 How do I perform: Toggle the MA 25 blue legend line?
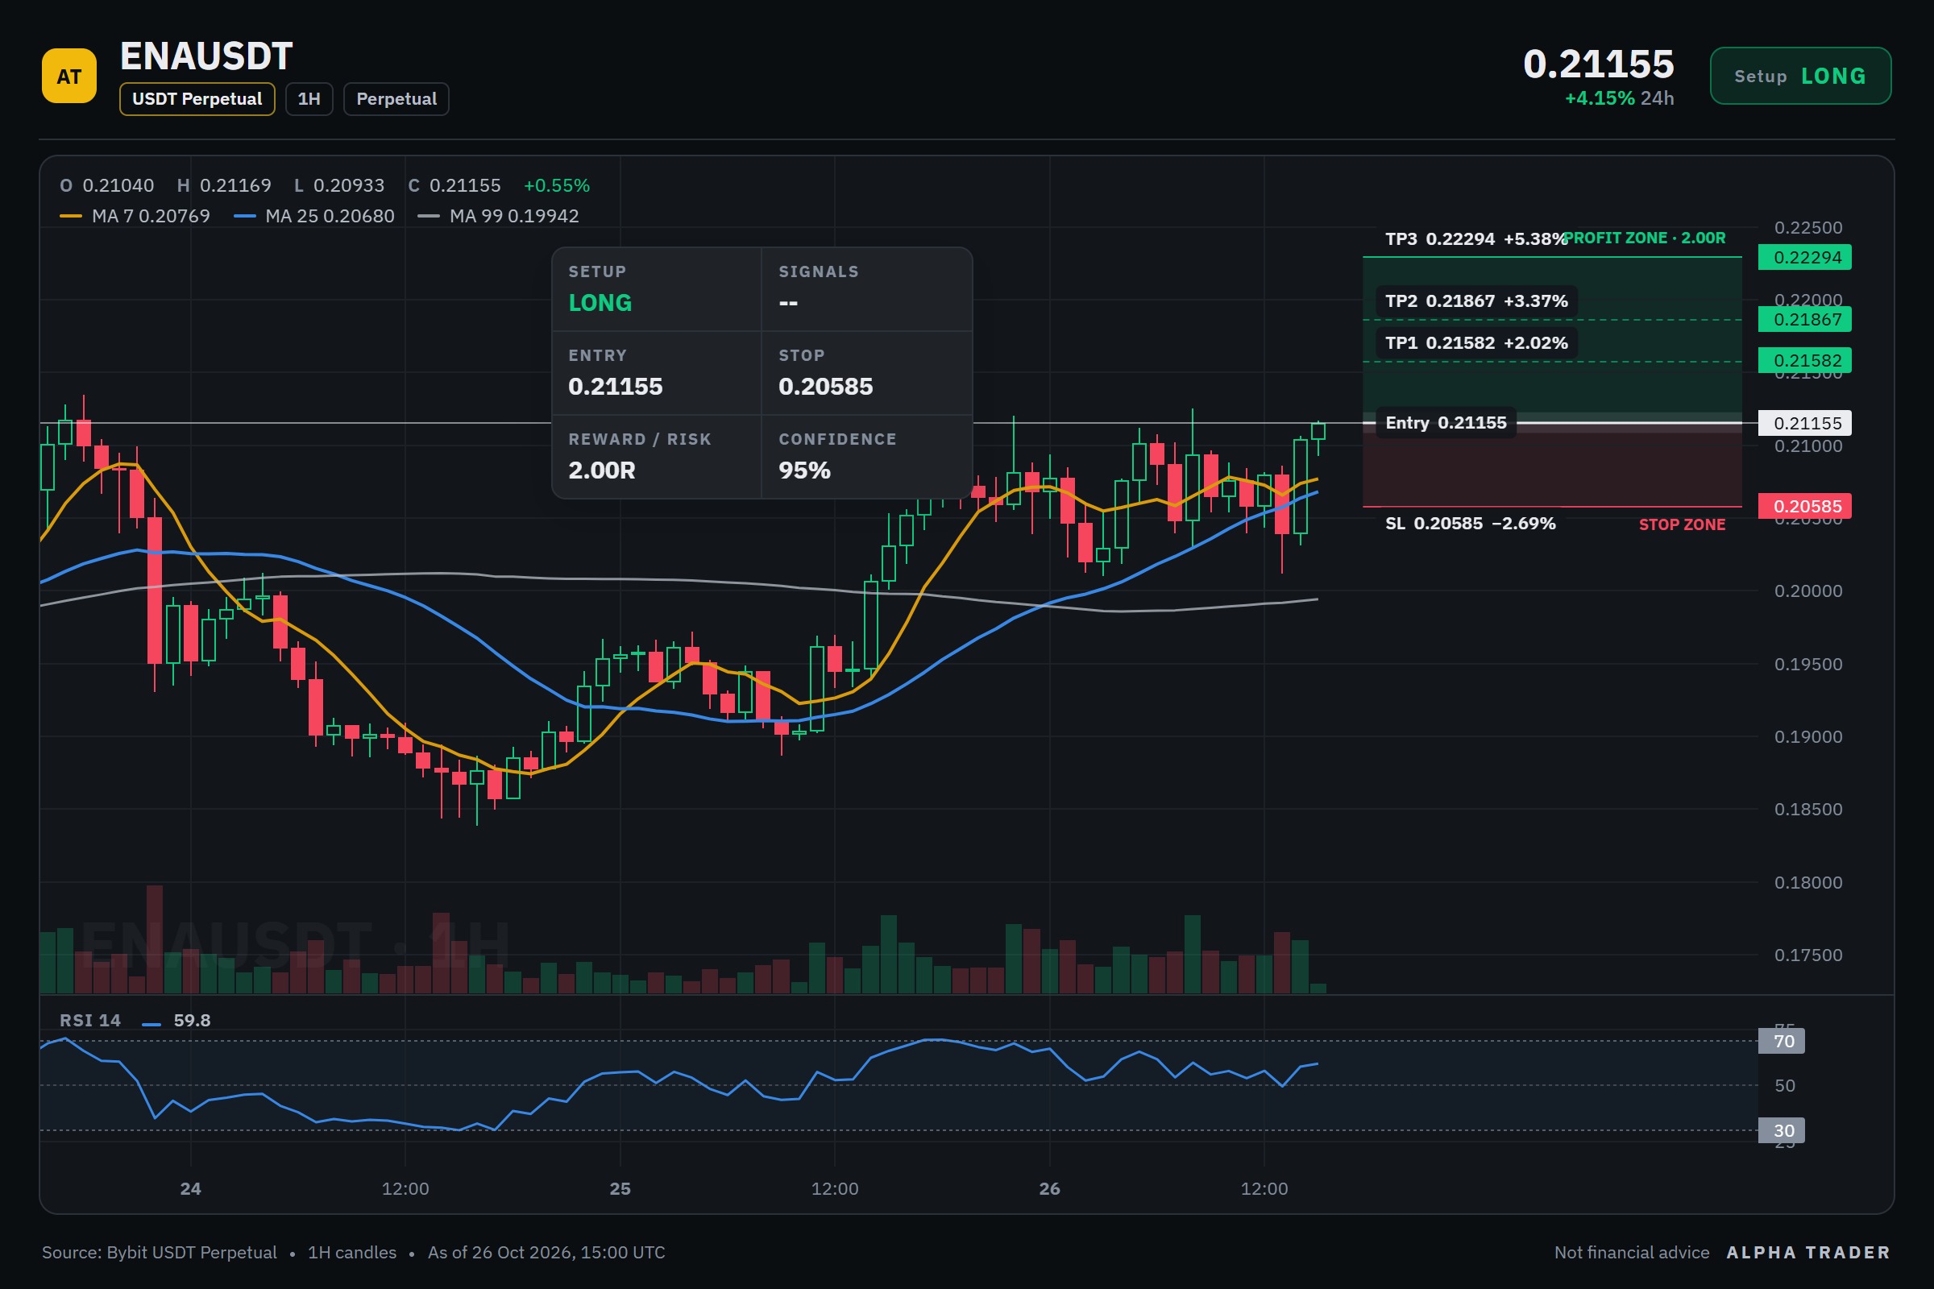[244, 216]
